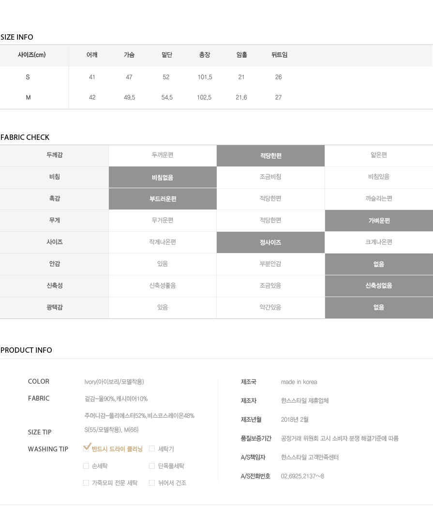Click the 2018년 2월 manufacture date
This screenshot has width=433, height=508.
295,419
